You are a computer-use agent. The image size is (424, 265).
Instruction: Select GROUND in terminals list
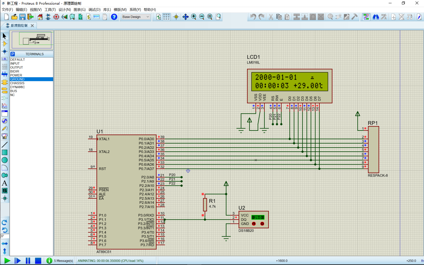[32, 79]
